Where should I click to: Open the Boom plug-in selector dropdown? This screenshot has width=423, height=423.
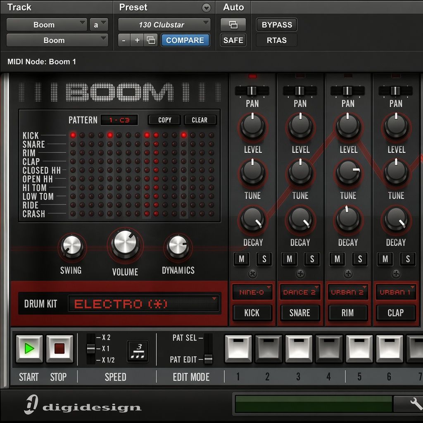[x=57, y=40]
